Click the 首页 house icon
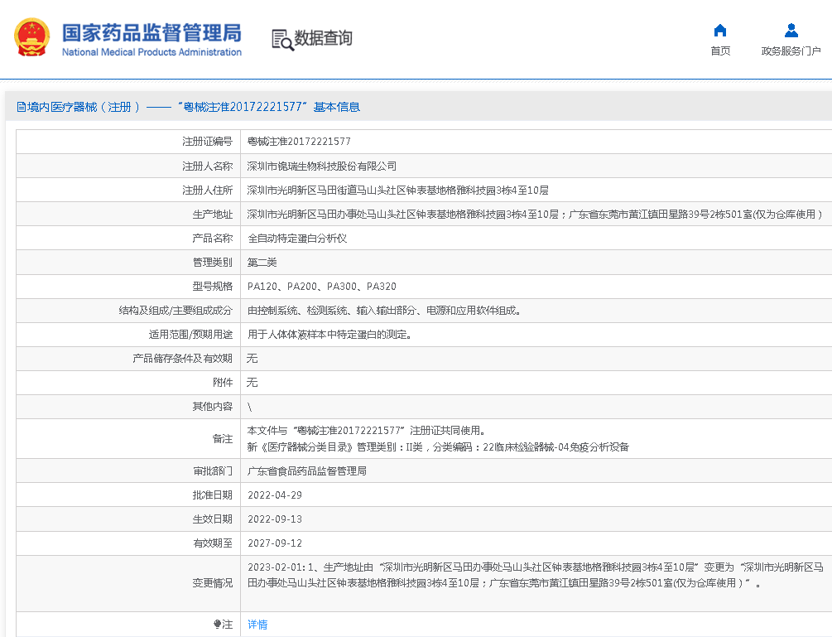The image size is (832, 637). pos(720,31)
